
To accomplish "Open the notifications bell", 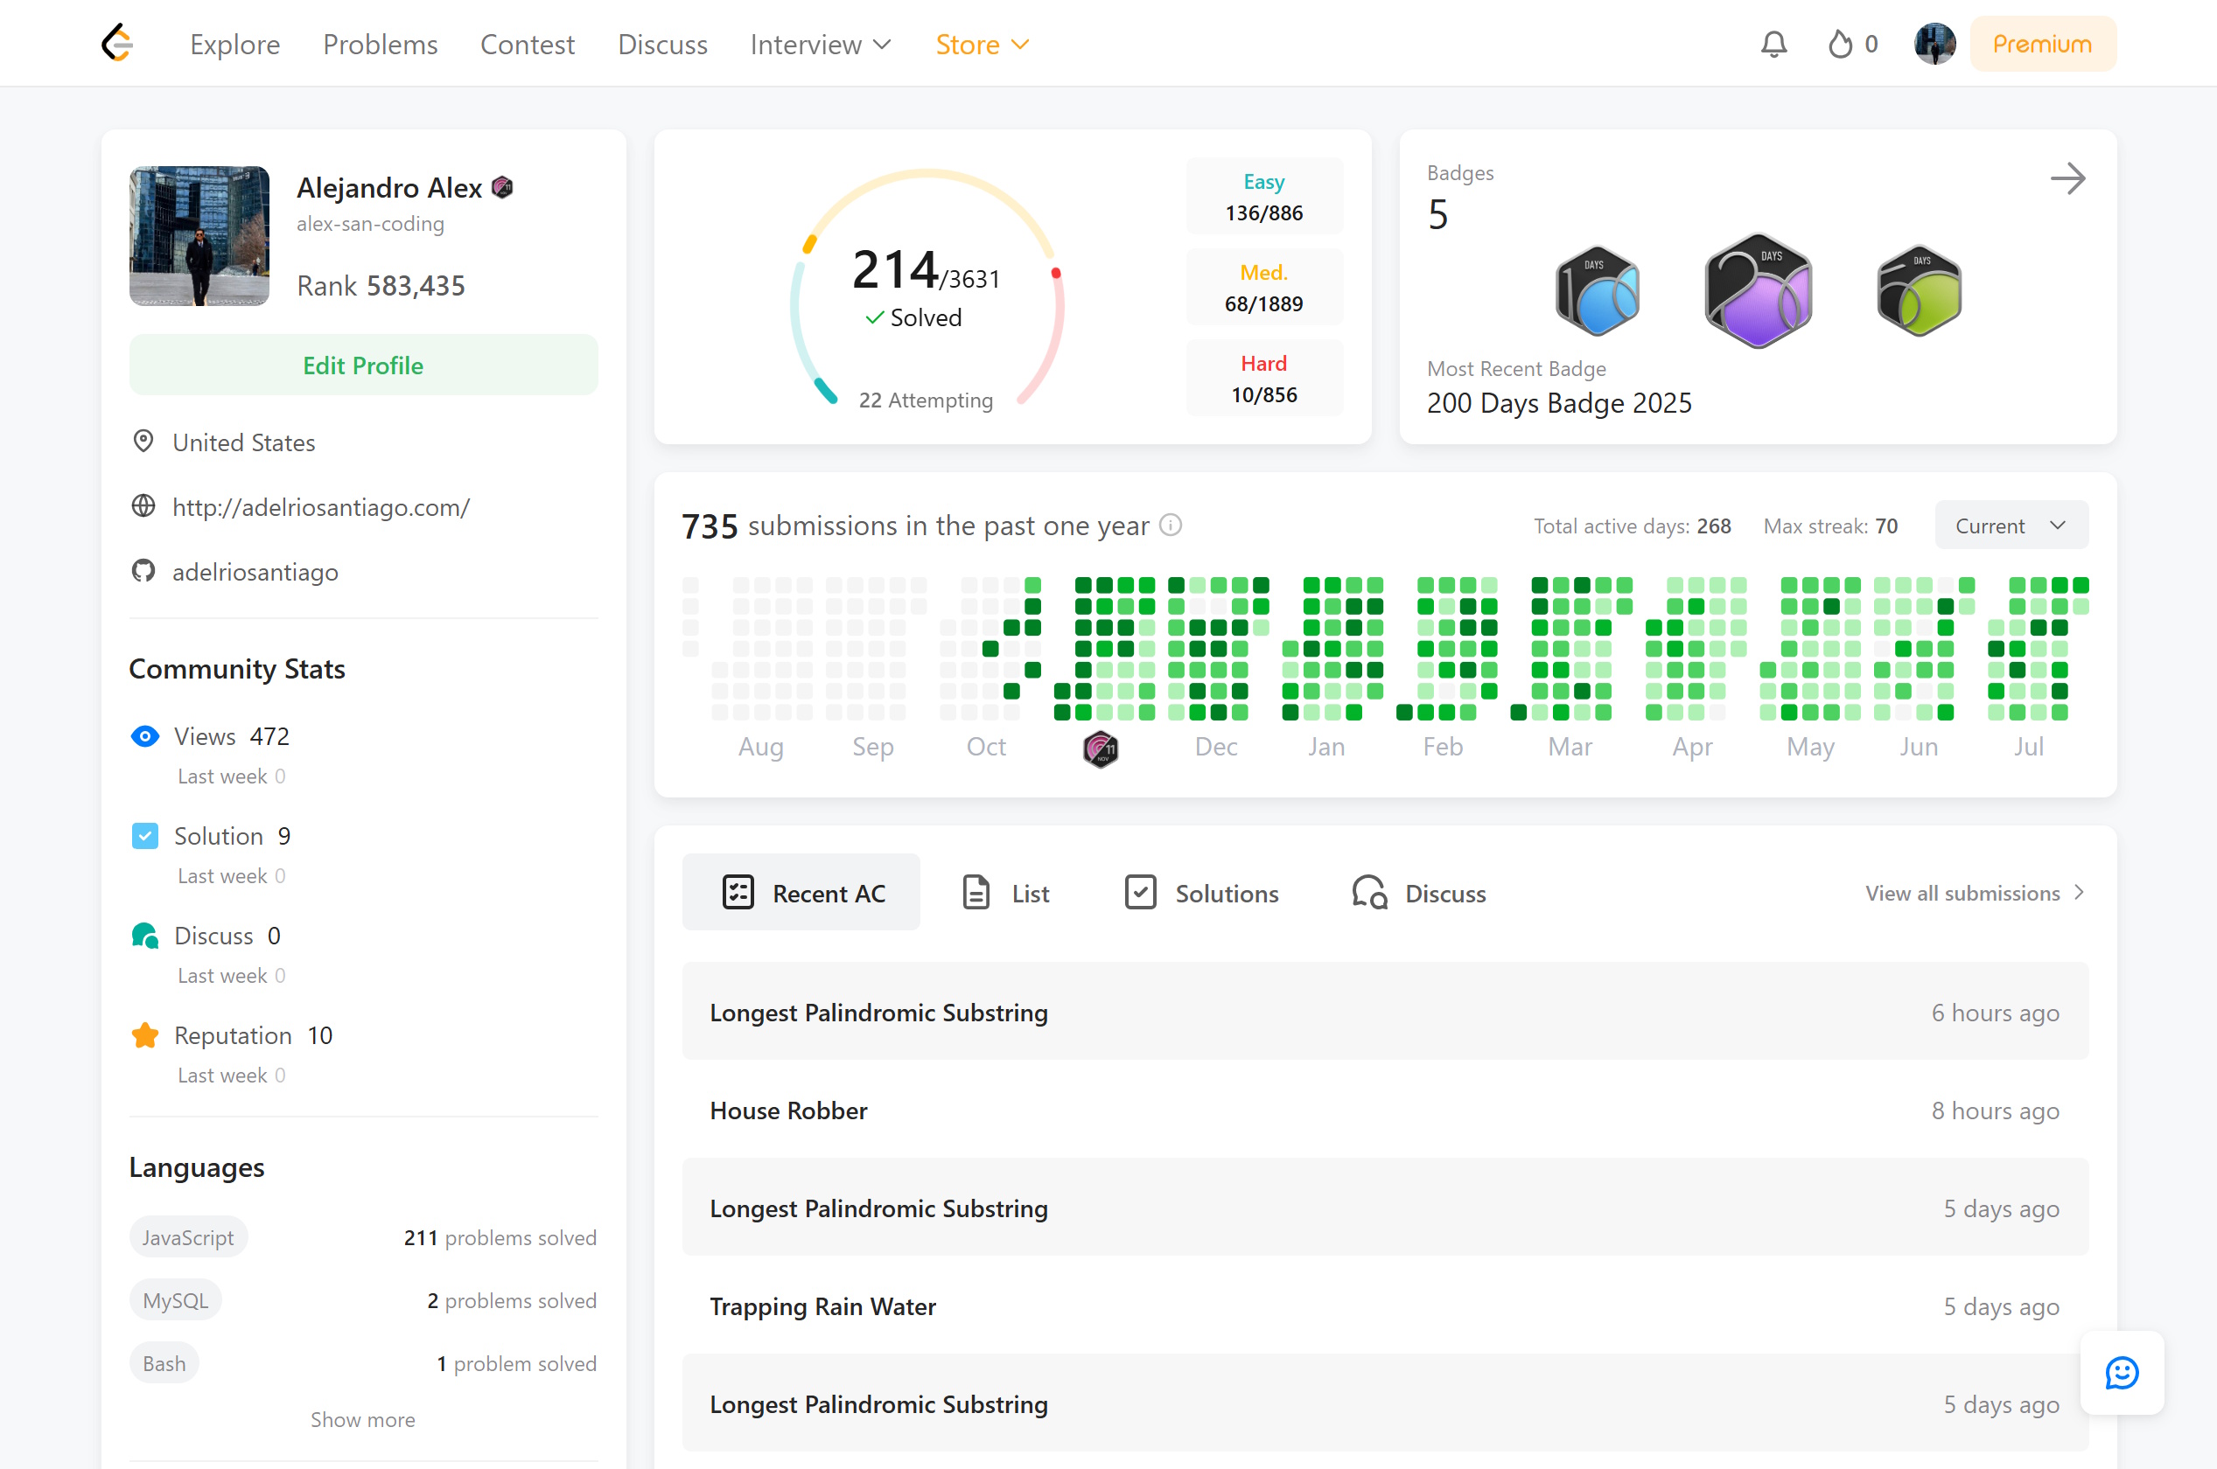I will point(1773,44).
